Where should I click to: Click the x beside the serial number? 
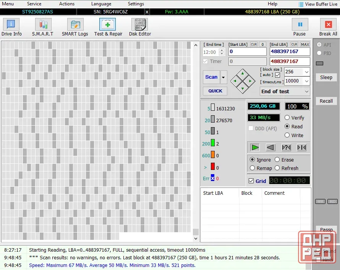[x=147, y=12]
